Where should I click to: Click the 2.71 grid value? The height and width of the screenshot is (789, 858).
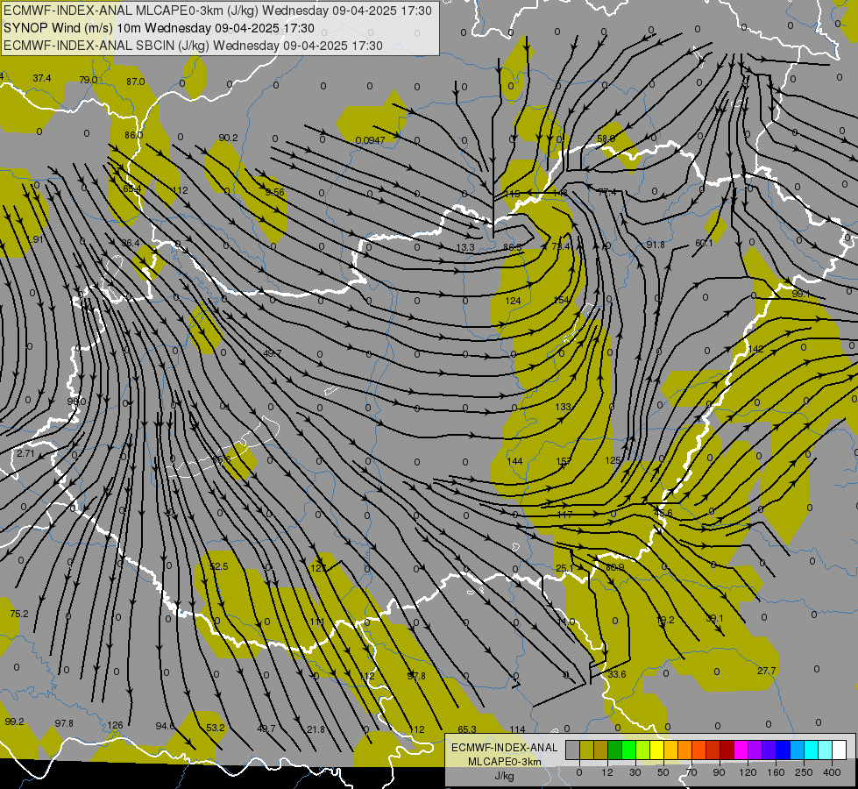click(25, 453)
